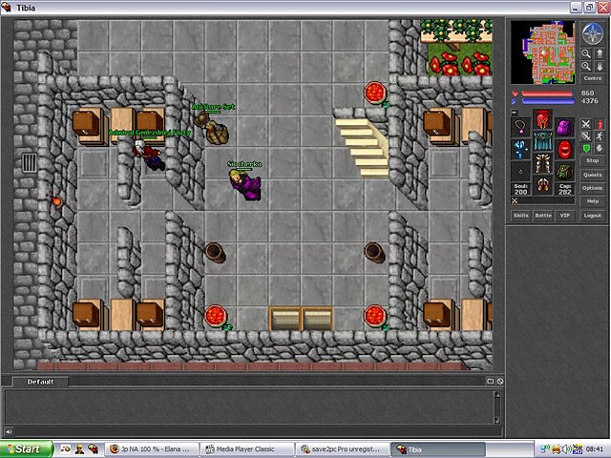Click the ring slot in inventory
Viewport: 611px width, 458px height.
point(520,171)
